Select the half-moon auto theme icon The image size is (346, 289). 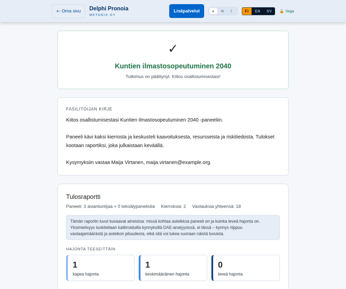tap(213, 11)
